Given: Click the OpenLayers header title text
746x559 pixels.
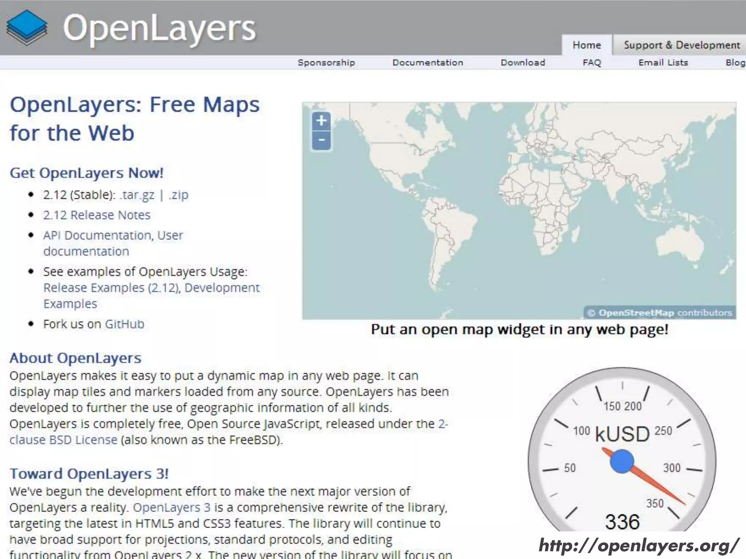Looking at the screenshot, I should (160, 29).
